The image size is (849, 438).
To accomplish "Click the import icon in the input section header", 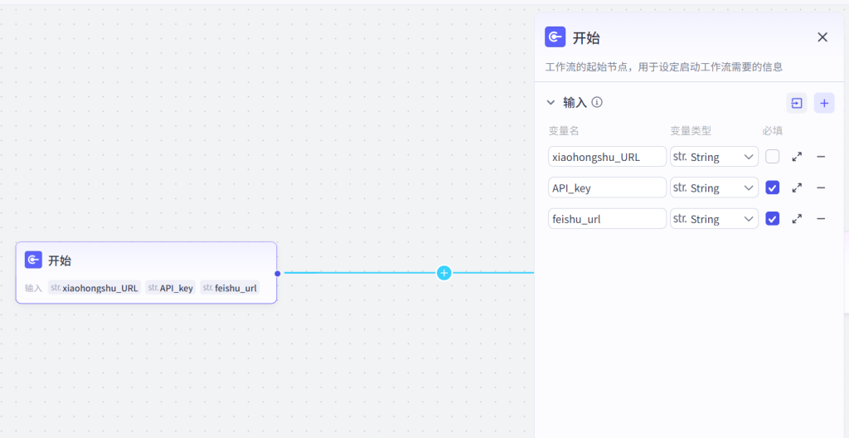I will 796,103.
